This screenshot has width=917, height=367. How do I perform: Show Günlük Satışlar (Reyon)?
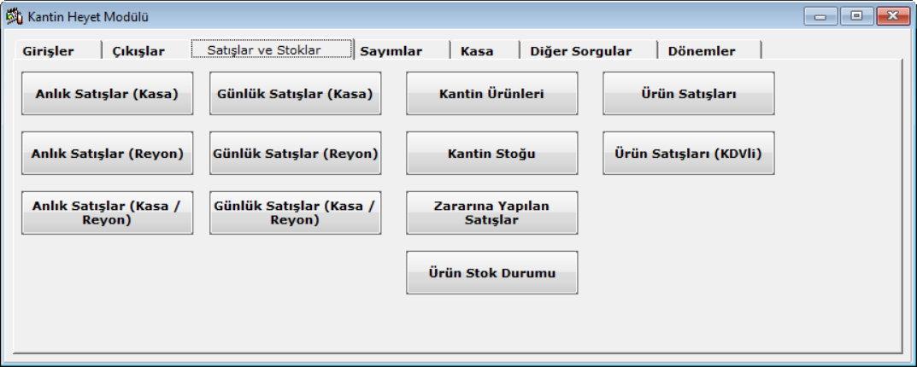click(x=295, y=154)
